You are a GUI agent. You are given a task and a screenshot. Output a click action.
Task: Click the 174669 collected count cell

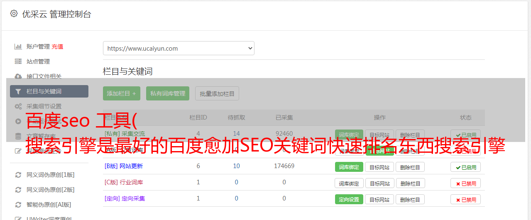[x=284, y=166]
